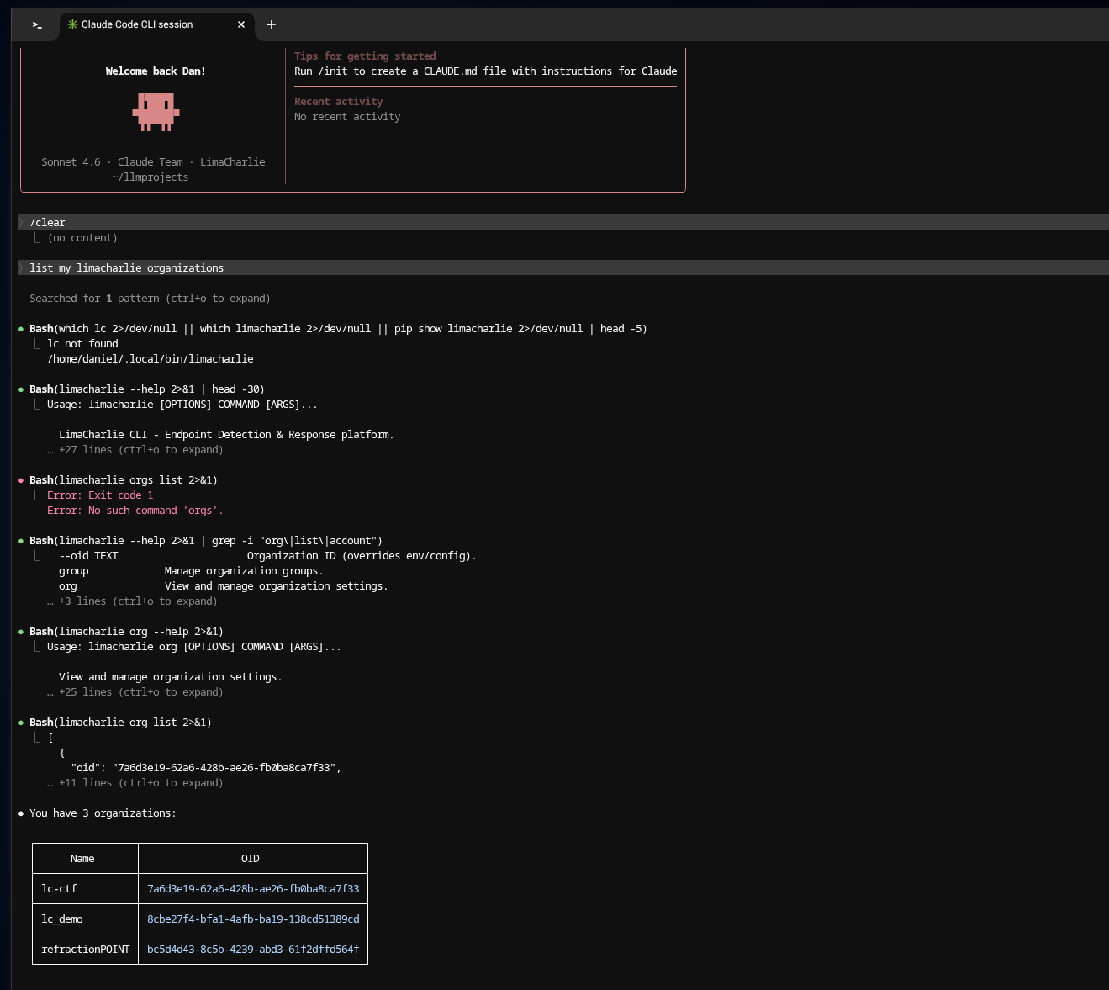Viewport: 1109px width, 990px height.
Task: Click the refractionPOINT name cell
Action: pyautogui.click(x=86, y=950)
